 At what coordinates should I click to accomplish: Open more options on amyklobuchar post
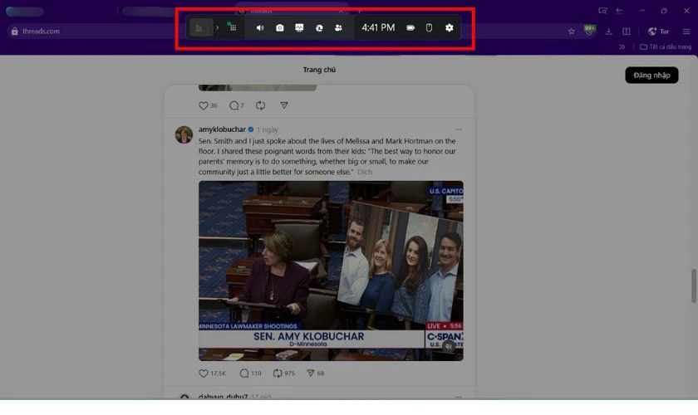[459, 129]
